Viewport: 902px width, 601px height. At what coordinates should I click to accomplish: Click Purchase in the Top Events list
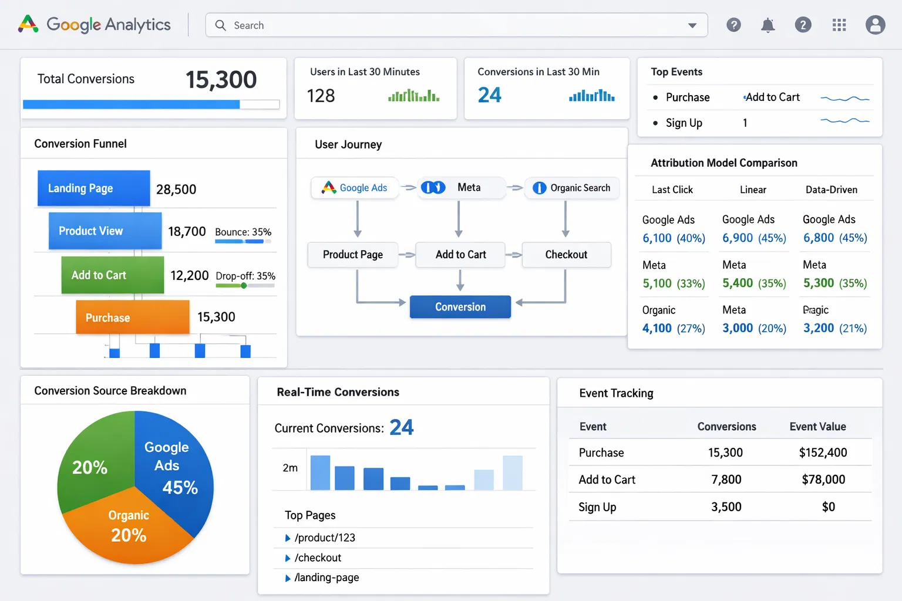[x=687, y=97]
